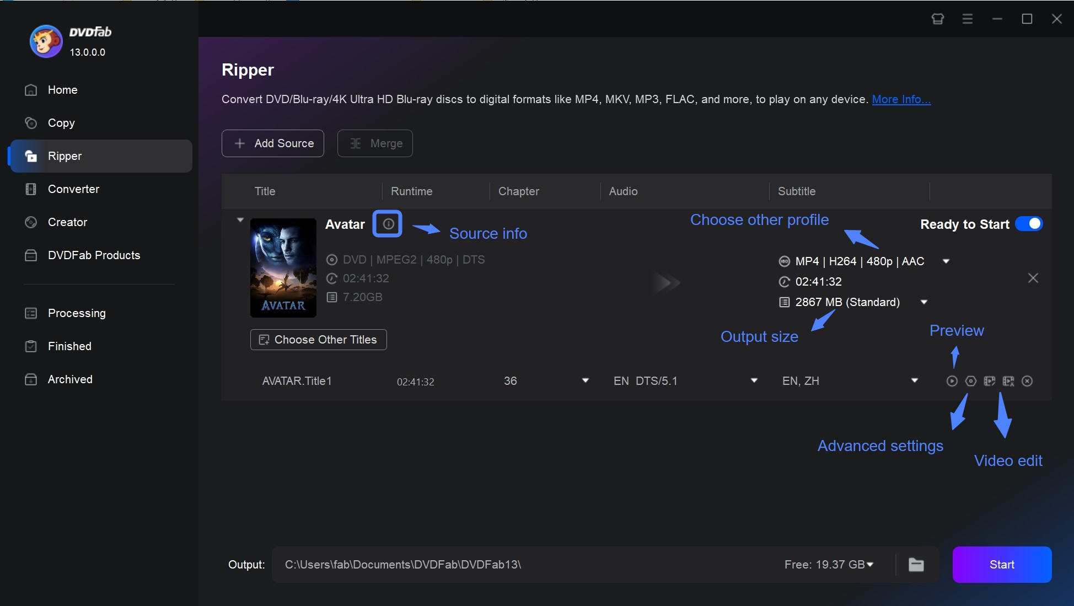Expand the output format profile dropdown

[947, 261]
